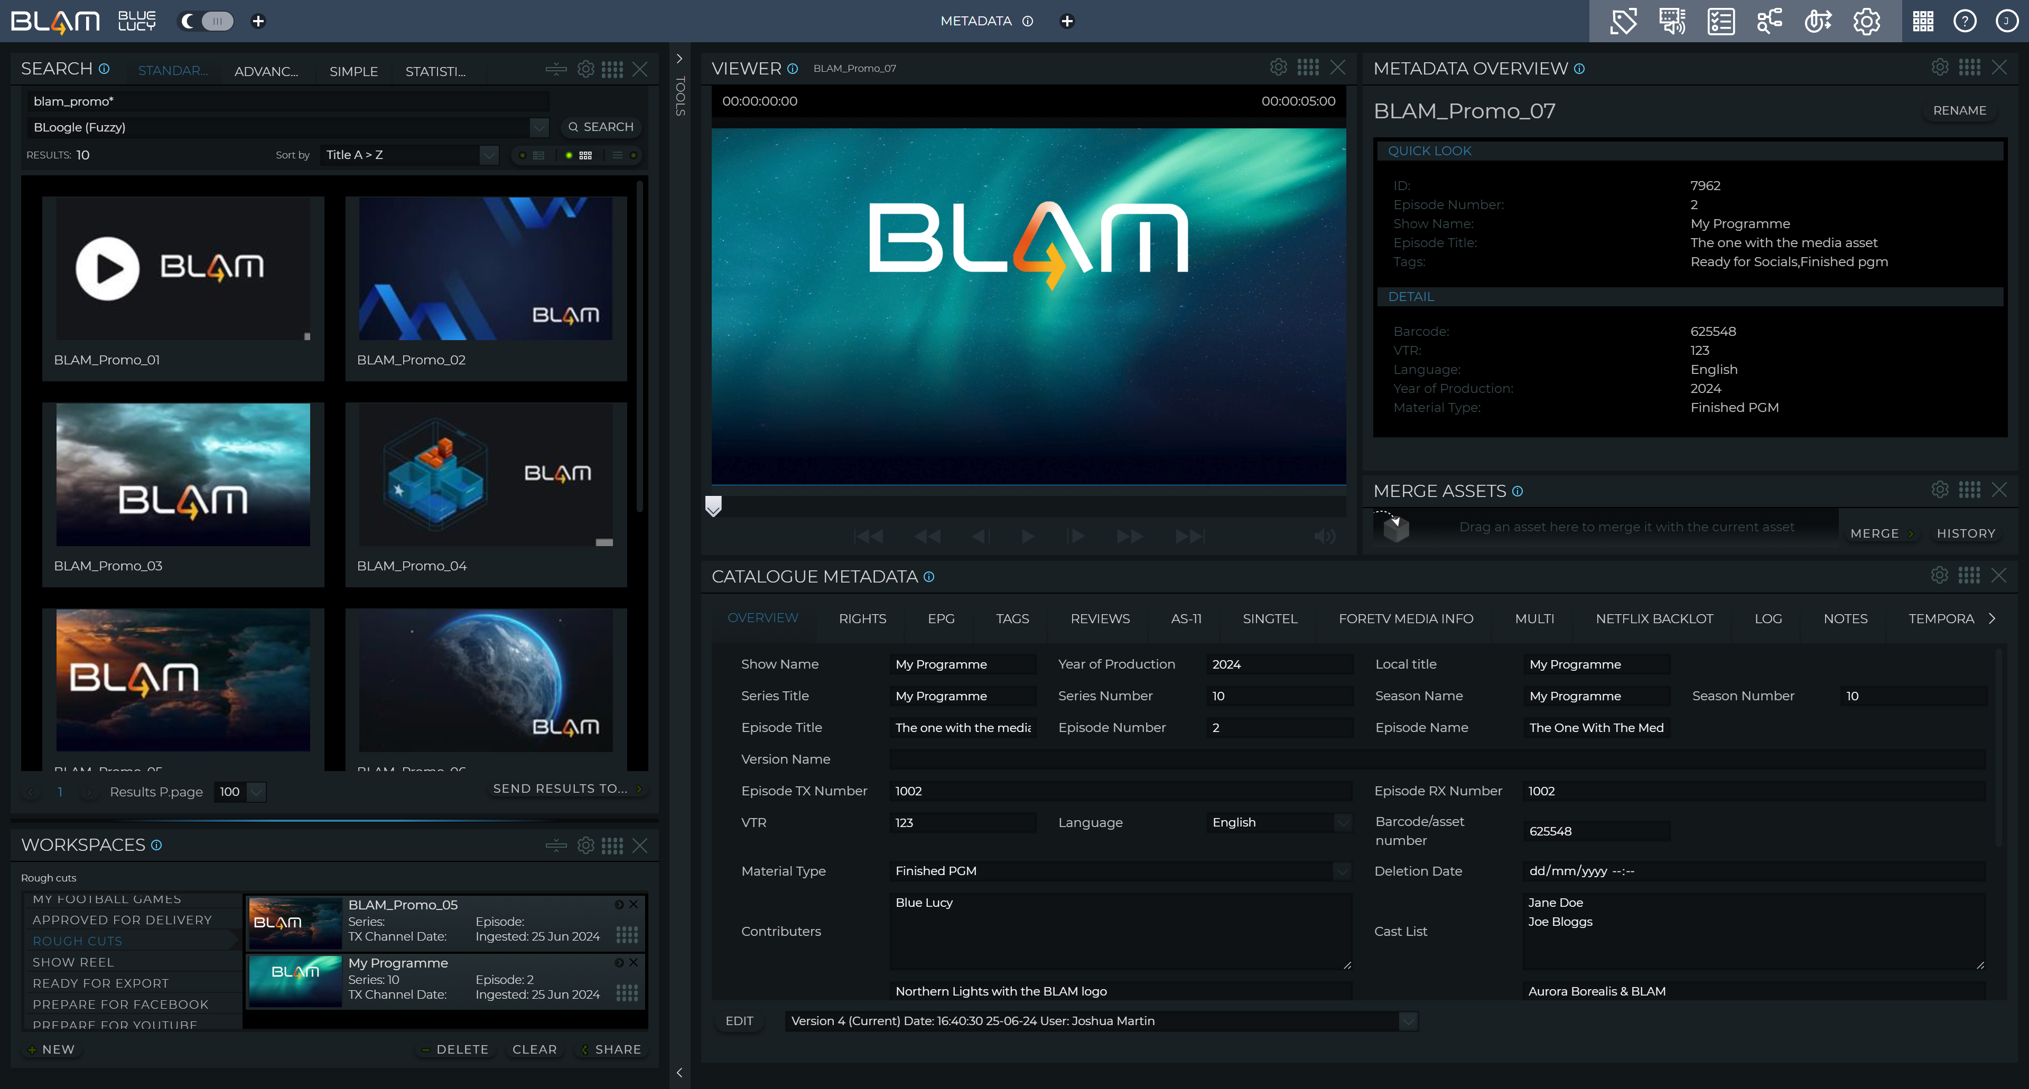Open Search panel settings gear

click(585, 69)
